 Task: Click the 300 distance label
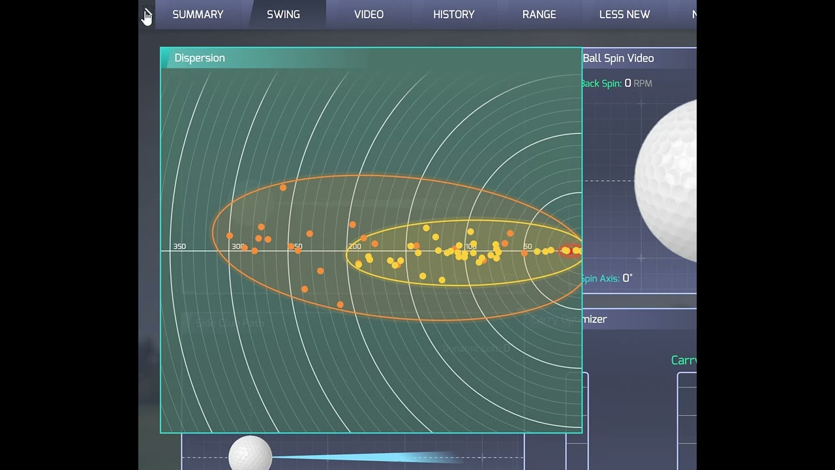tap(238, 246)
